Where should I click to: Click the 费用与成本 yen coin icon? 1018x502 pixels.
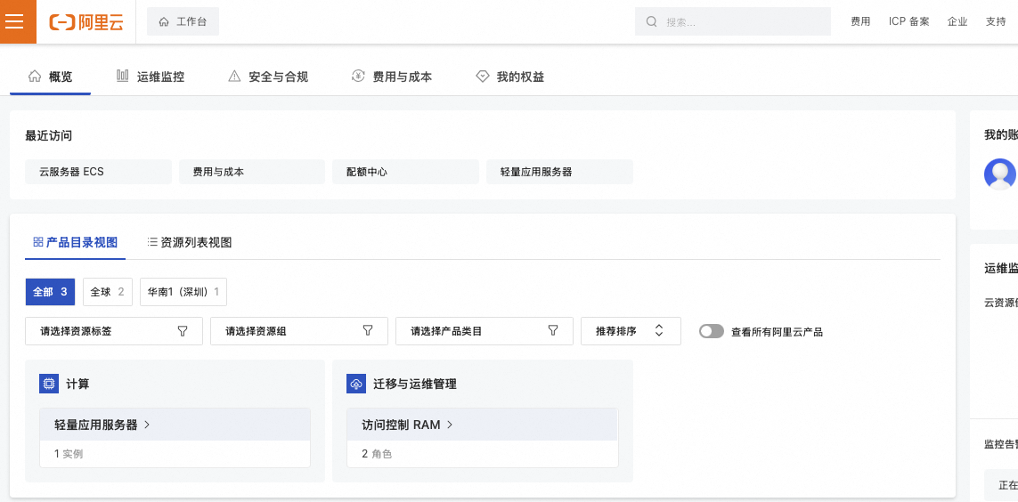pos(358,77)
